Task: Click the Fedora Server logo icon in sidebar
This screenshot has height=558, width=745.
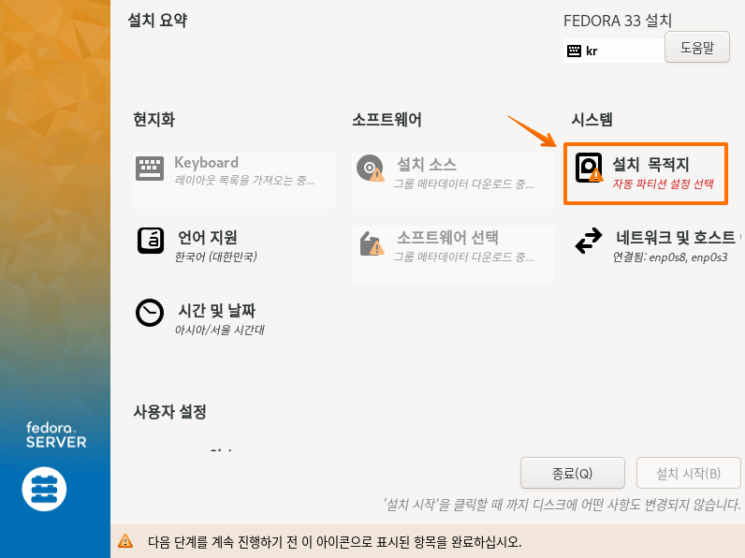Action: tap(44, 489)
